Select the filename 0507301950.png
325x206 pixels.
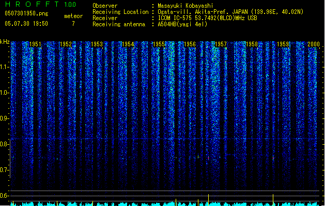26,14
